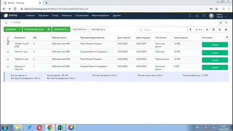
Task: Open file explorer from taskbar
Action: (18, 128)
